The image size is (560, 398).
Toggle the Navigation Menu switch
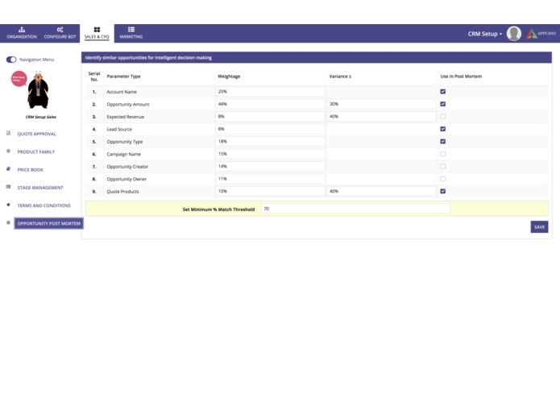coord(11,60)
